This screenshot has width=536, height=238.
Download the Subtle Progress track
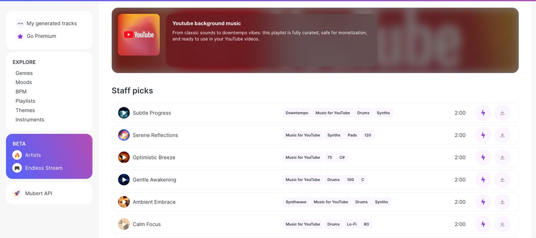coord(502,113)
